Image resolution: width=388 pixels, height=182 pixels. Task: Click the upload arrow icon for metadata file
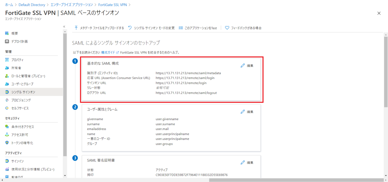[76, 28]
